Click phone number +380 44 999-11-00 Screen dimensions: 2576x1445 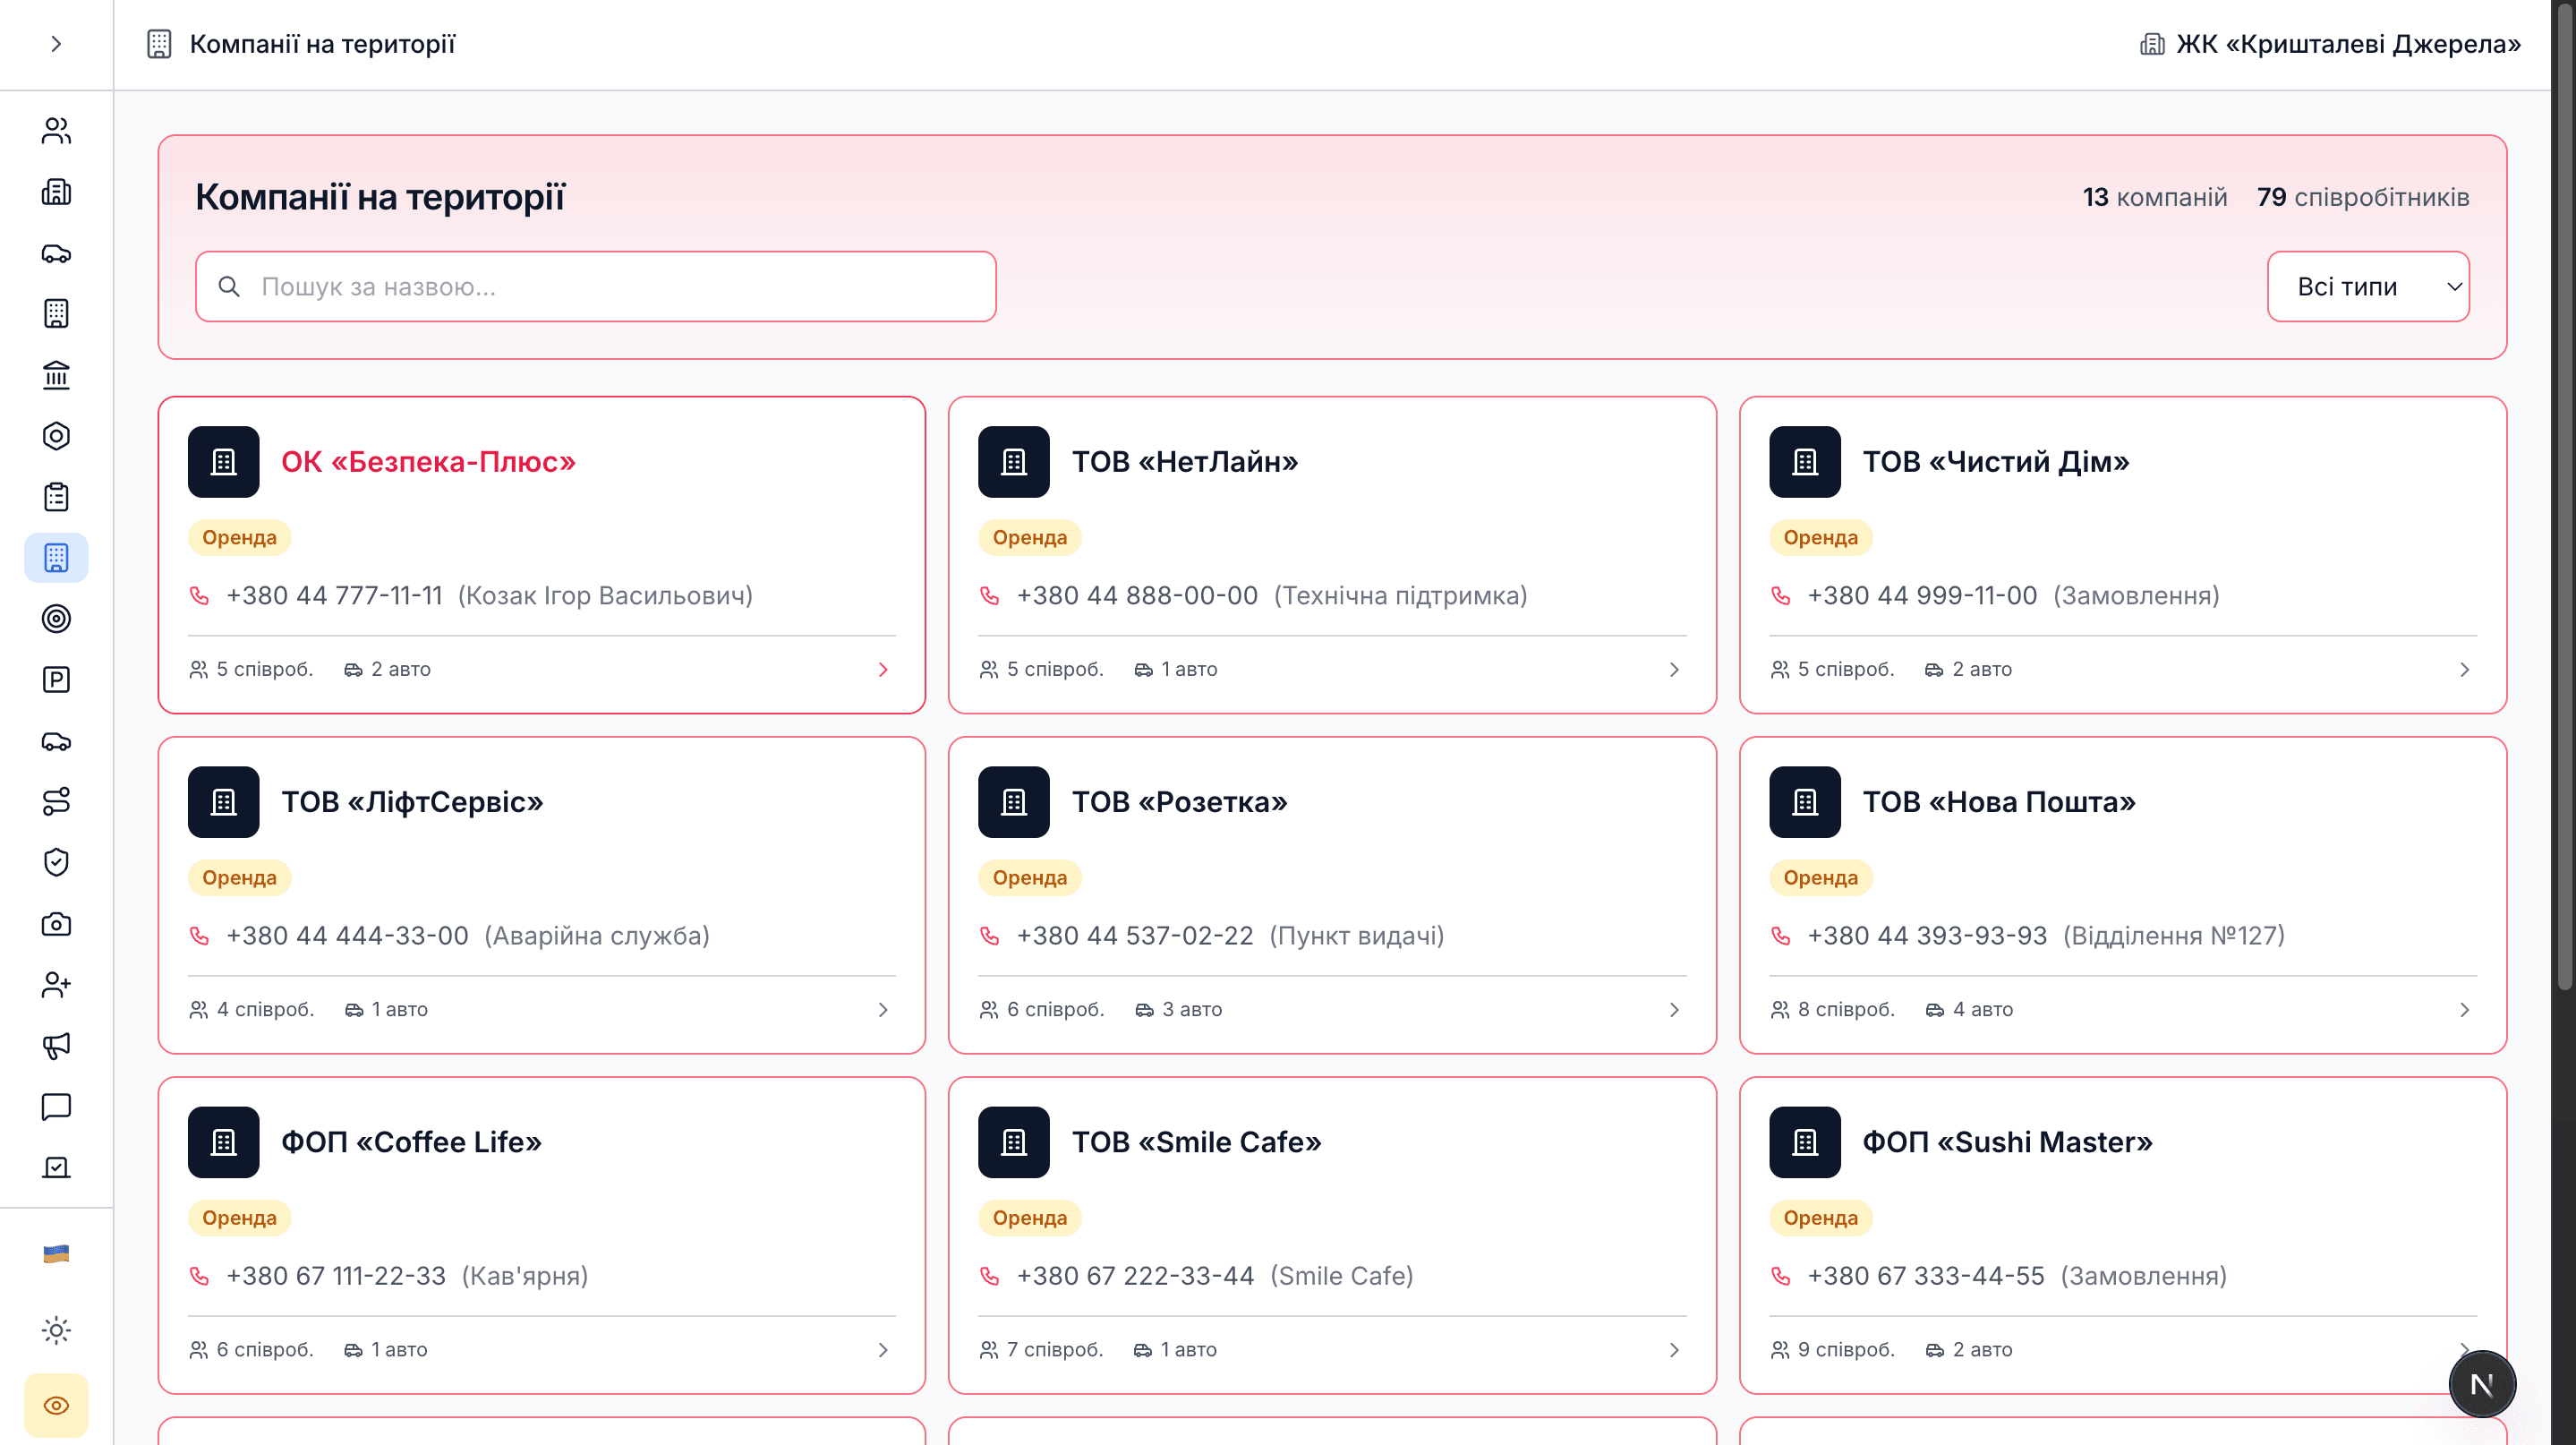point(1922,596)
